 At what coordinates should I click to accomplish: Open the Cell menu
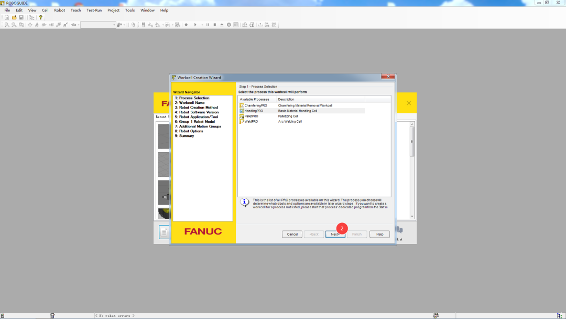click(45, 10)
